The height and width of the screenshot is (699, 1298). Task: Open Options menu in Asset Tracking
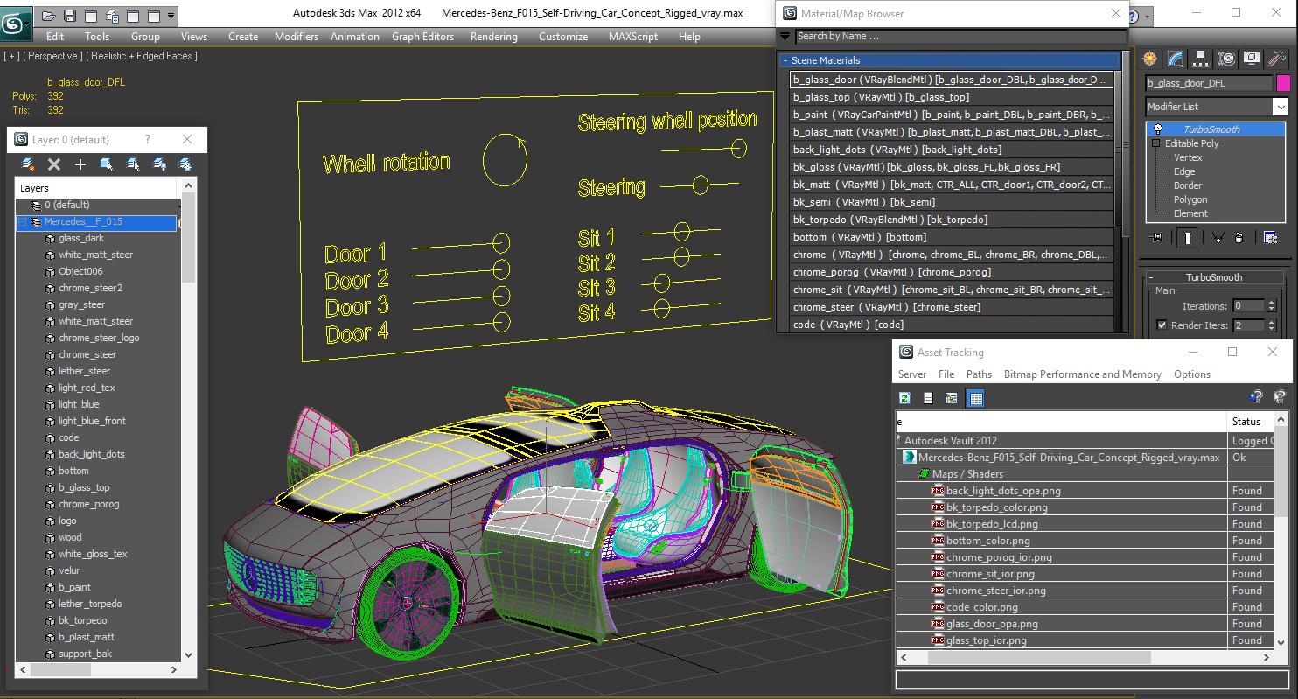click(1192, 374)
